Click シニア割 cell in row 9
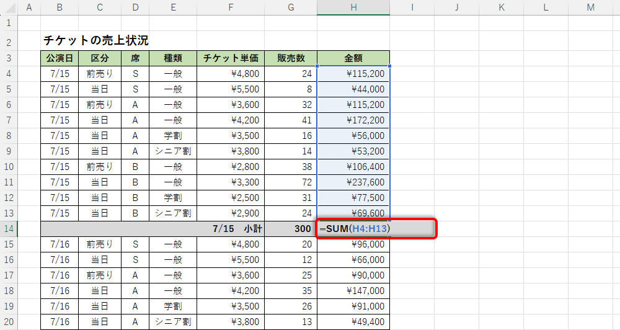Viewport: 620px width, 330px height. [x=173, y=151]
